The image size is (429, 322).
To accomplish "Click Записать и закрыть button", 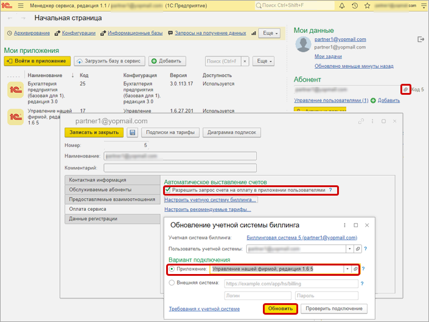I will point(94,132).
